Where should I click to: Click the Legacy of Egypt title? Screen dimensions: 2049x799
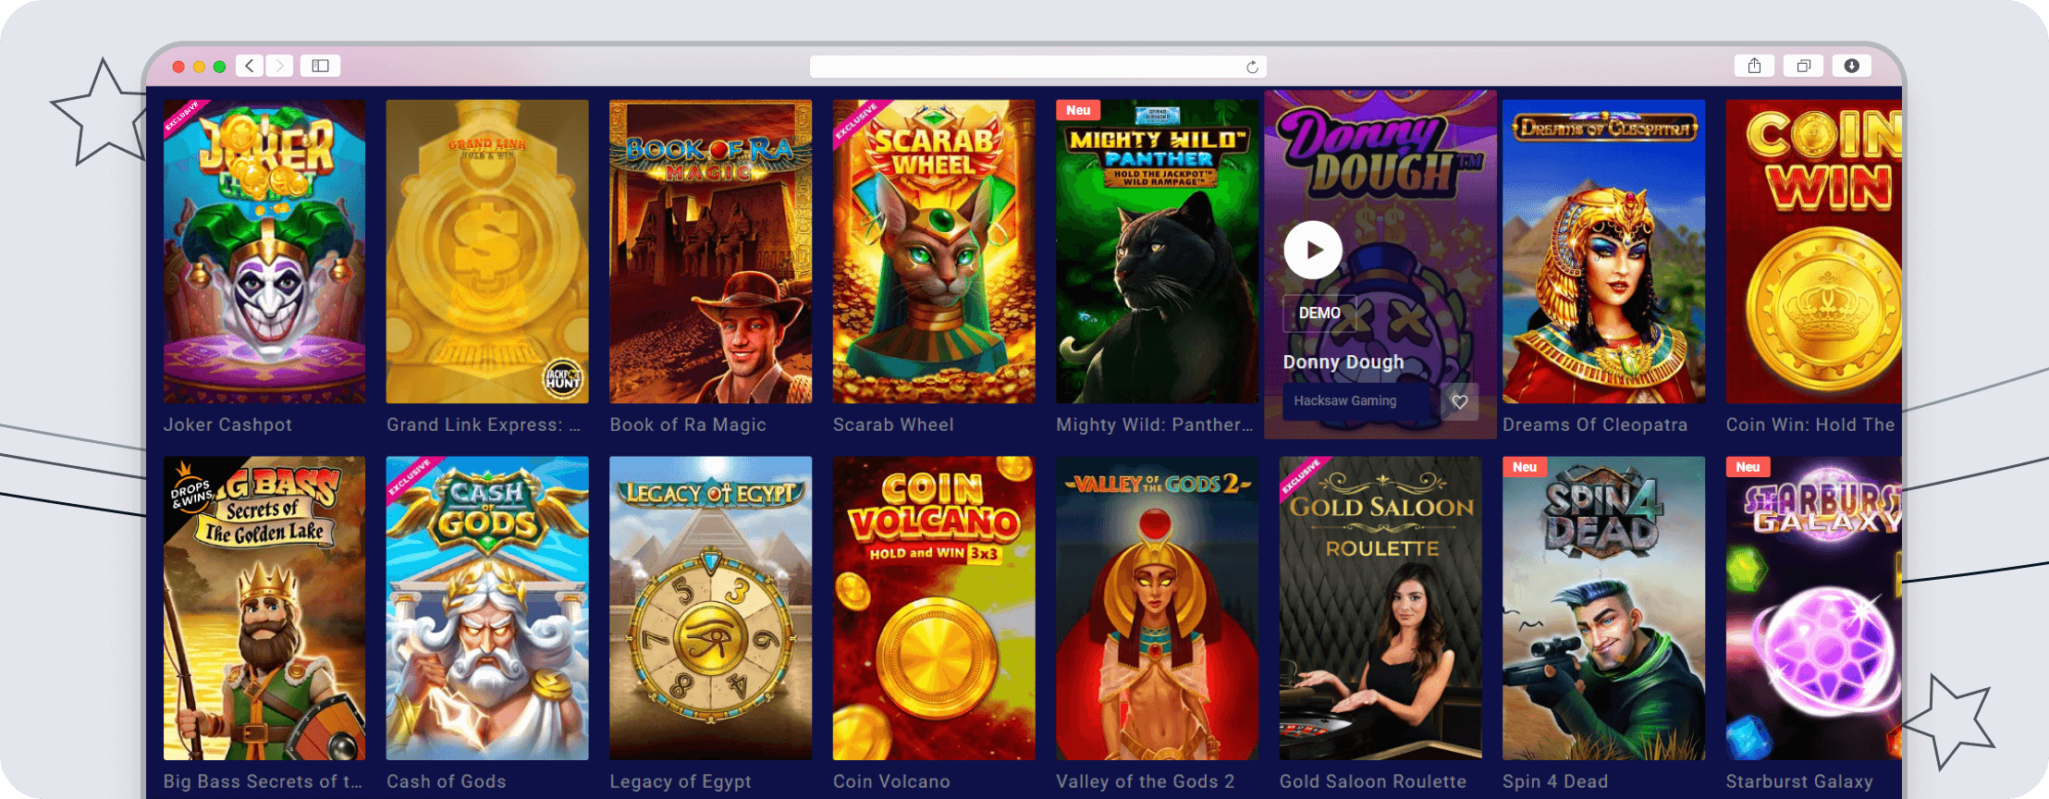pos(681,781)
